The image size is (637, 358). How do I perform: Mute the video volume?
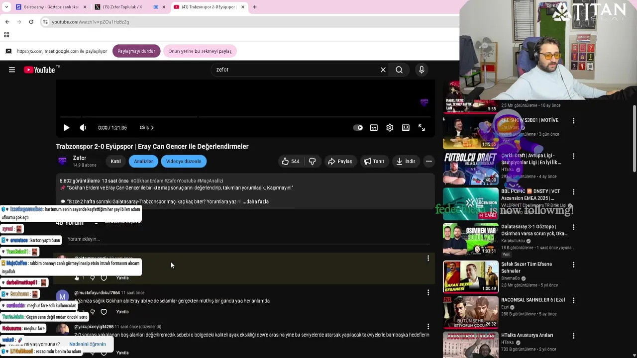point(83,128)
